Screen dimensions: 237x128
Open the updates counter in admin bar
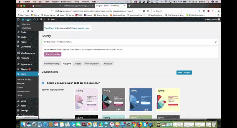click(36, 19)
